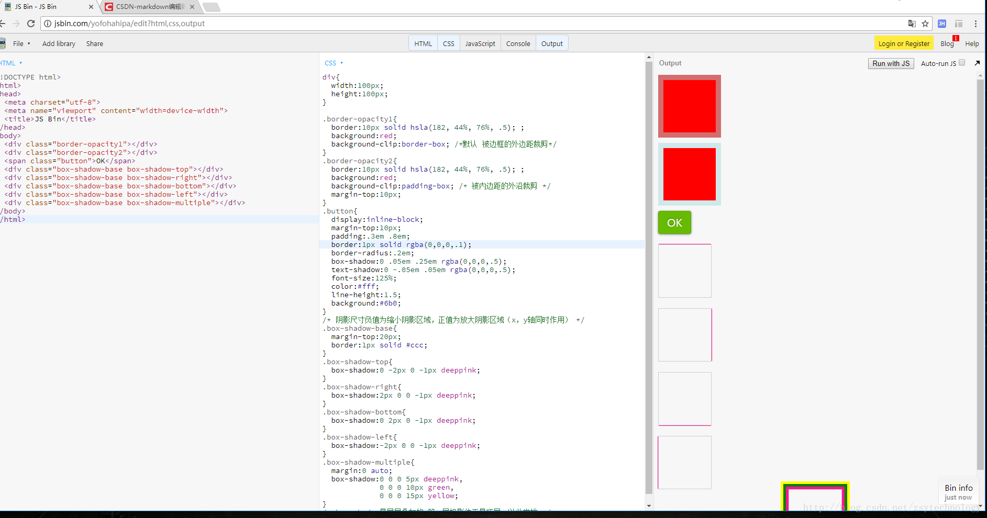Viewport: 987px width, 518px height.
Task: Open the Share menu
Action: click(95, 43)
